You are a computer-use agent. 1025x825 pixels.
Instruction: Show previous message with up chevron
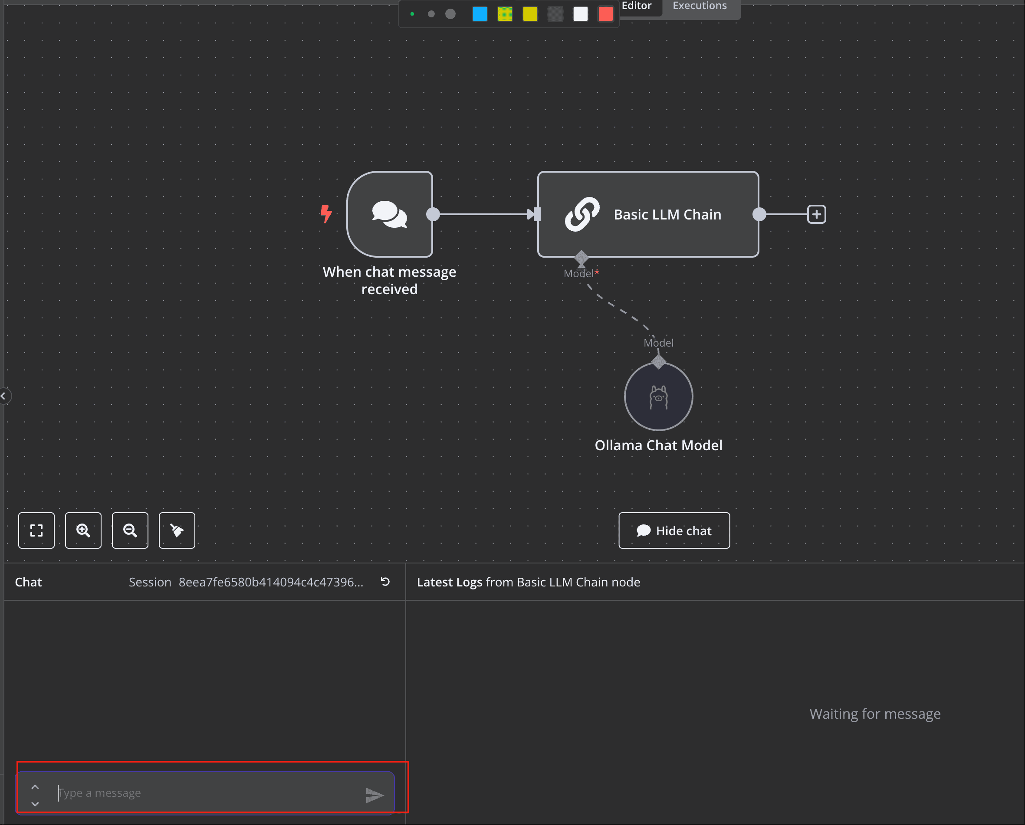coord(35,786)
